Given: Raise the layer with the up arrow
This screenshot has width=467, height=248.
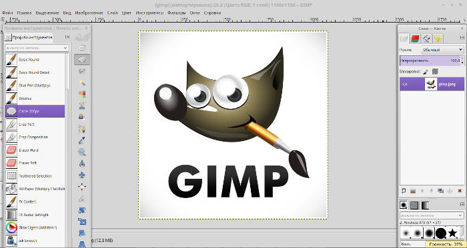Looking at the screenshot, I should 422,191.
